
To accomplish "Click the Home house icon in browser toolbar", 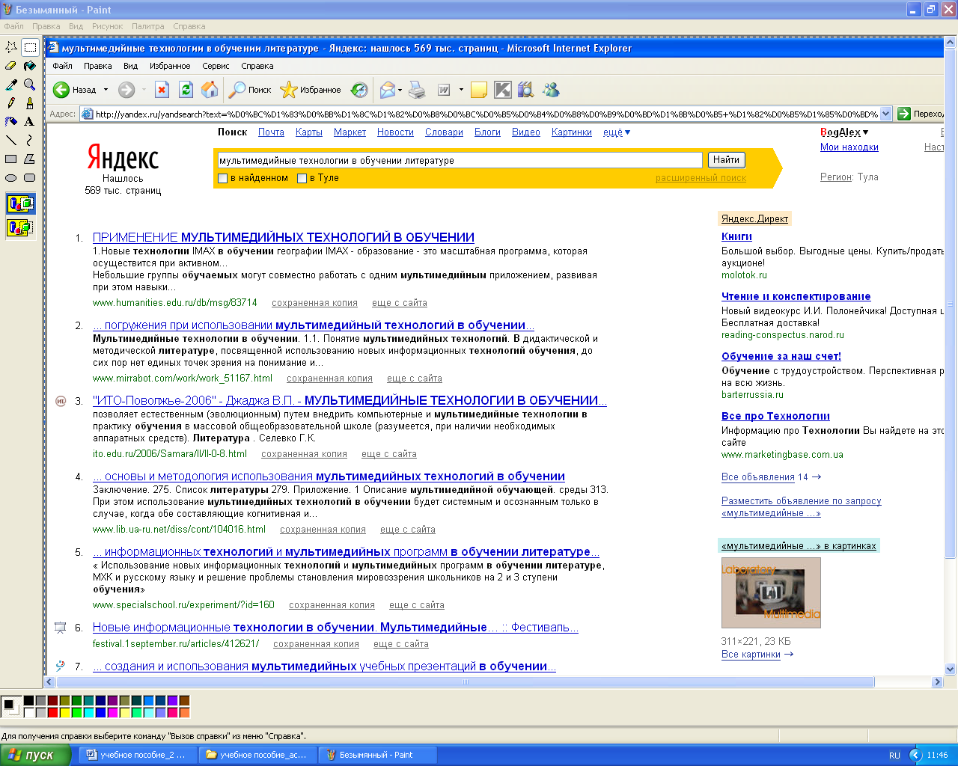I will click(x=210, y=90).
